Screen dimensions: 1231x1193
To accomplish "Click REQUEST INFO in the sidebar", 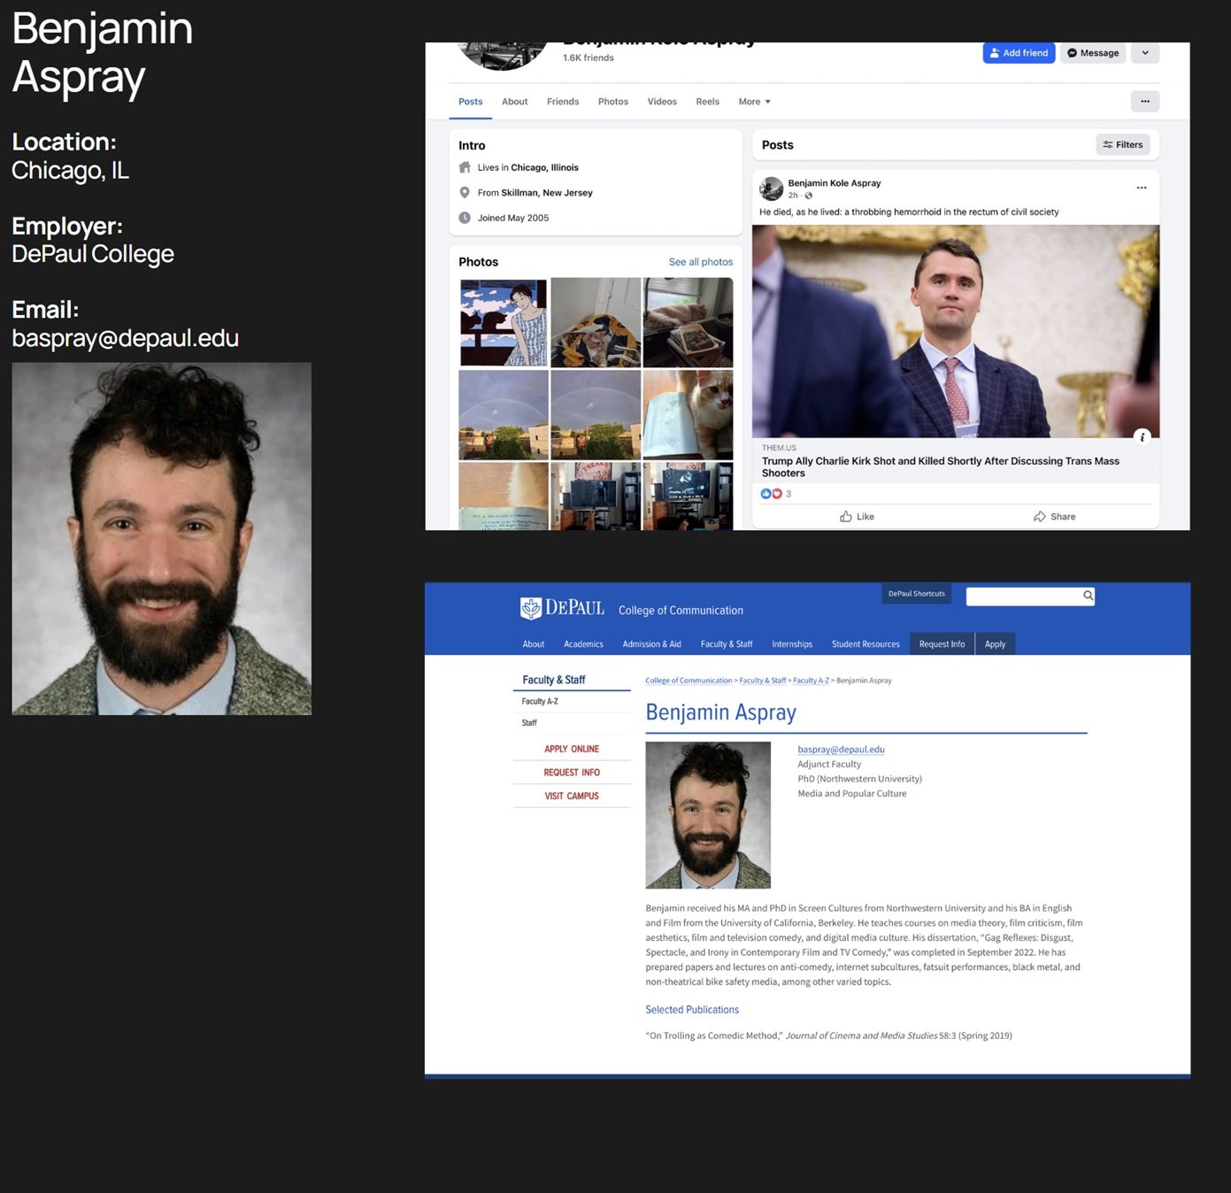I will (x=572, y=773).
